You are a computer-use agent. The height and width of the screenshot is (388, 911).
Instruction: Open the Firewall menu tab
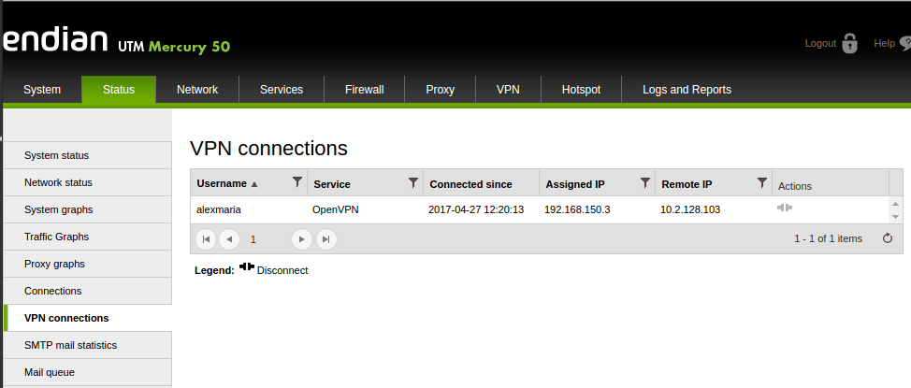(x=364, y=90)
